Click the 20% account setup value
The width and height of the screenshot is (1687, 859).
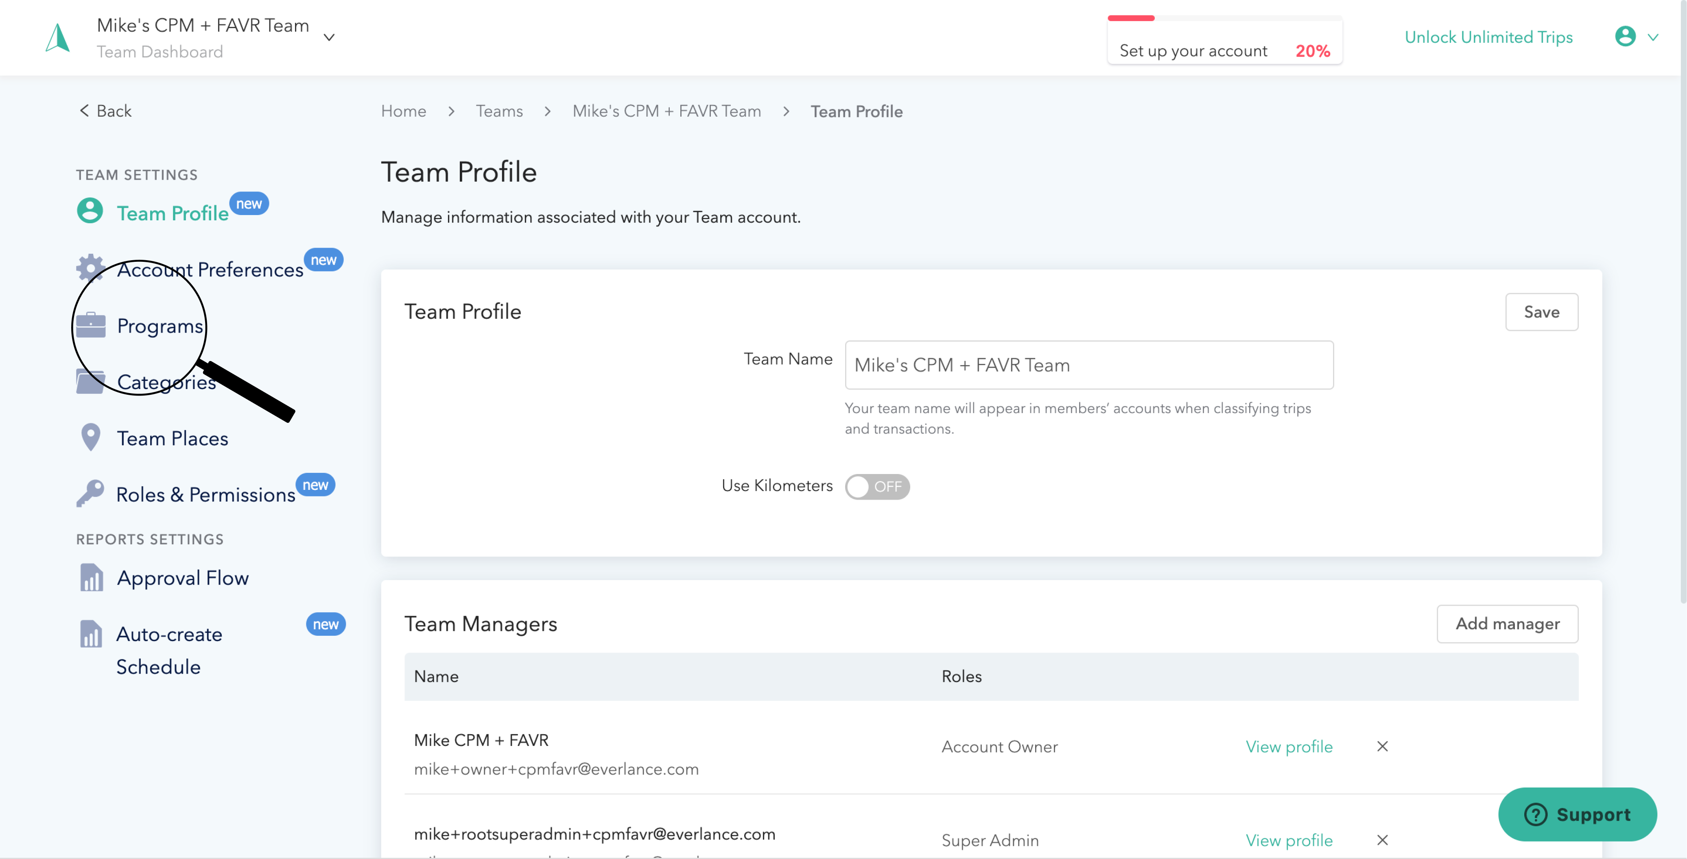coord(1312,51)
